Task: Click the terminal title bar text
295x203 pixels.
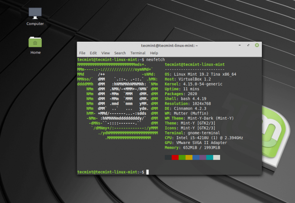Action: (x=169, y=45)
